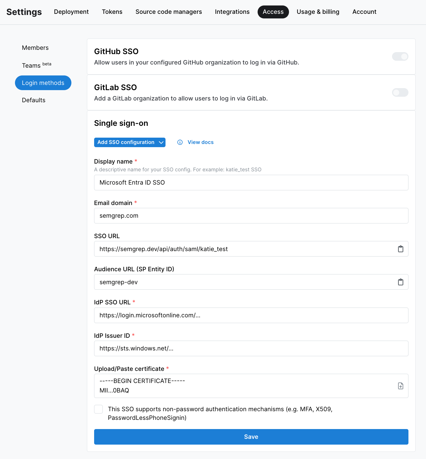Open the certificate upload icon
The image size is (426, 459).
400,386
